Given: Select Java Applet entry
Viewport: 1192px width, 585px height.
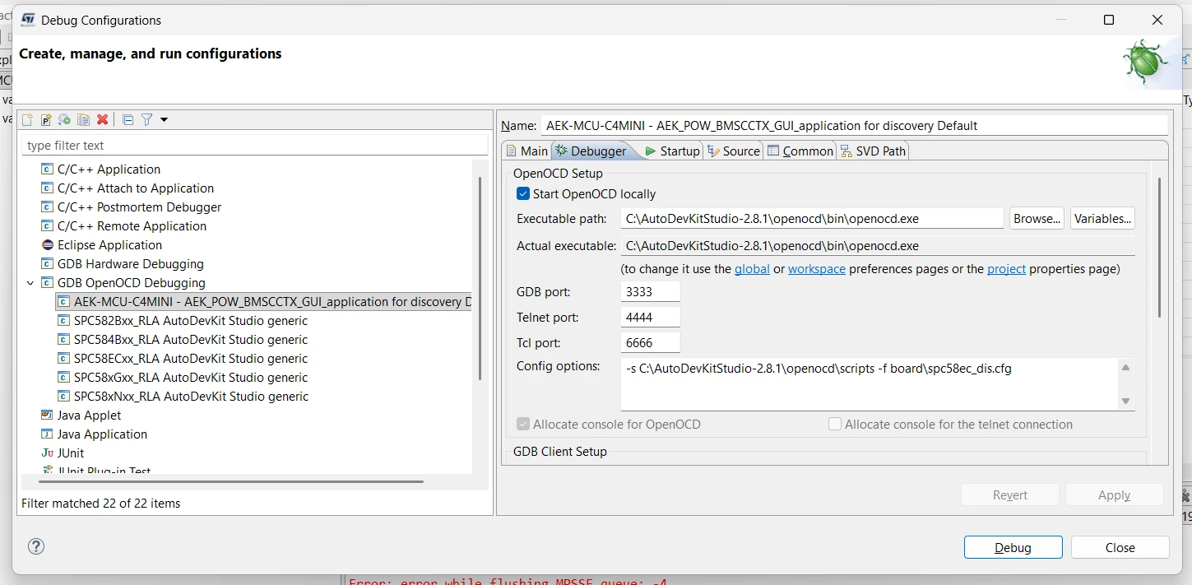Looking at the screenshot, I should pyautogui.click(x=89, y=416).
